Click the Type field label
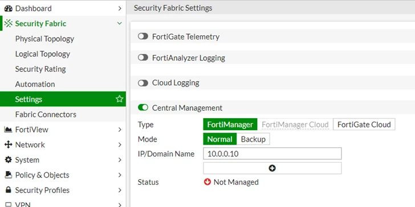This screenshot has width=415, height=207. tap(145, 125)
